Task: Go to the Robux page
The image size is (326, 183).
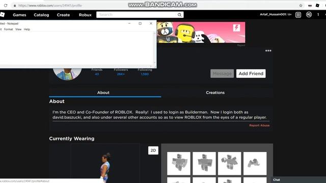Action: [85, 15]
